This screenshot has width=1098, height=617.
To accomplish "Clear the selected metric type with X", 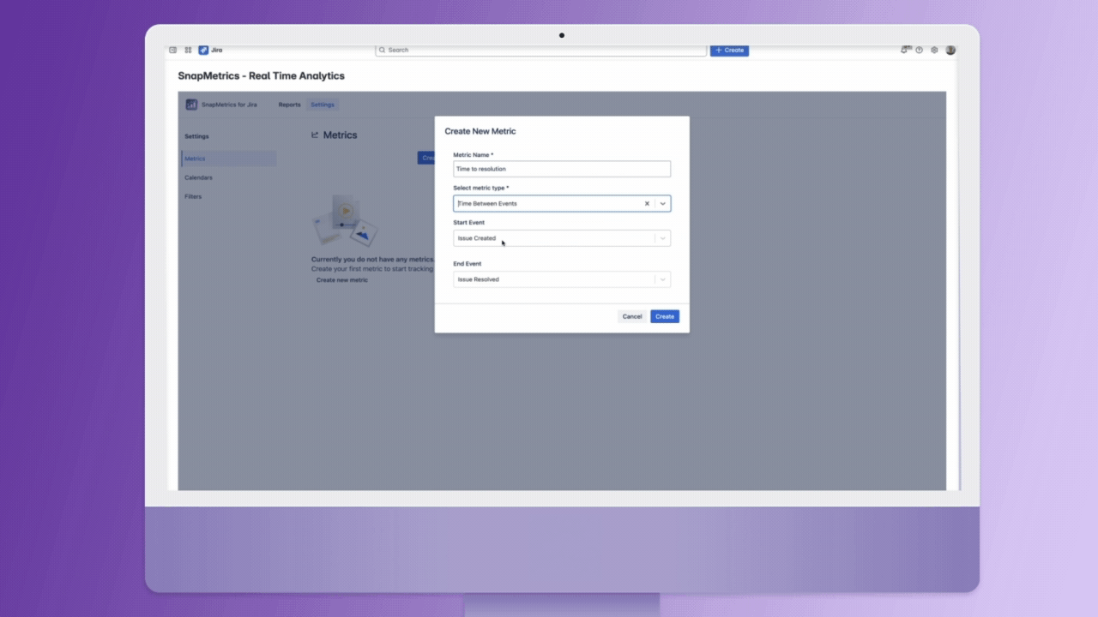I will 647,204.
